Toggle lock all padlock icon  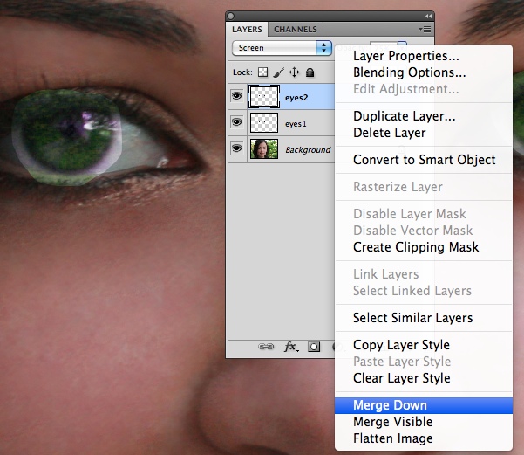tap(310, 72)
